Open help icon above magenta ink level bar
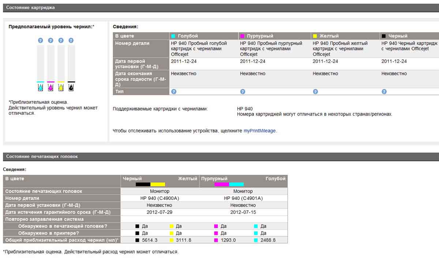The image size is (439, 258). point(51,40)
